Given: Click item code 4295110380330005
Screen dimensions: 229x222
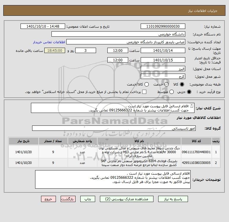Looking at the screenshot, I should (x=196, y=163).
